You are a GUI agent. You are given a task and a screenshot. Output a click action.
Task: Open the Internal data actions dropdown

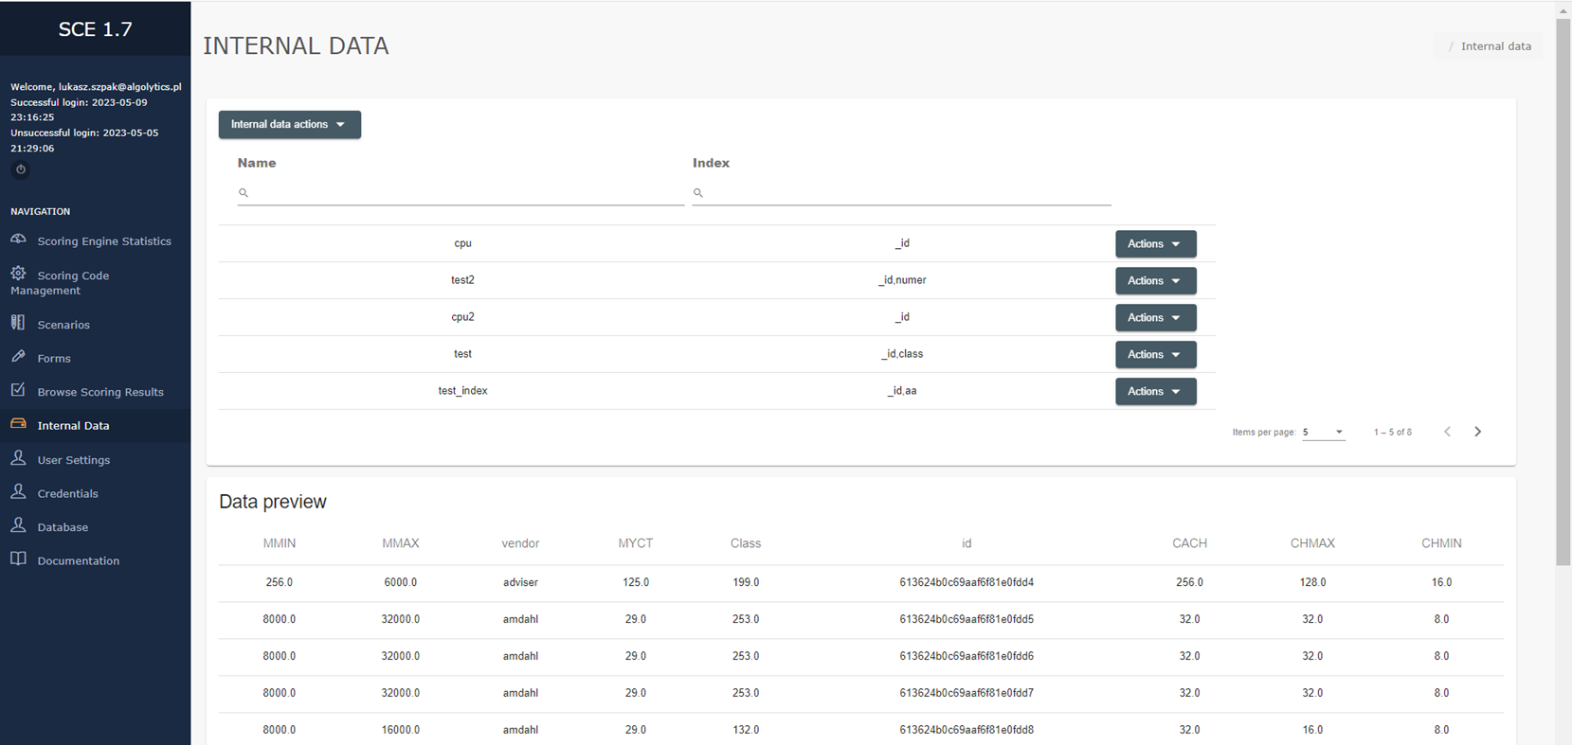(289, 125)
